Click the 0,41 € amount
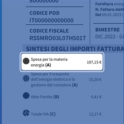The height and width of the screenshot is (124, 124). pyautogui.click(x=96, y=97)
